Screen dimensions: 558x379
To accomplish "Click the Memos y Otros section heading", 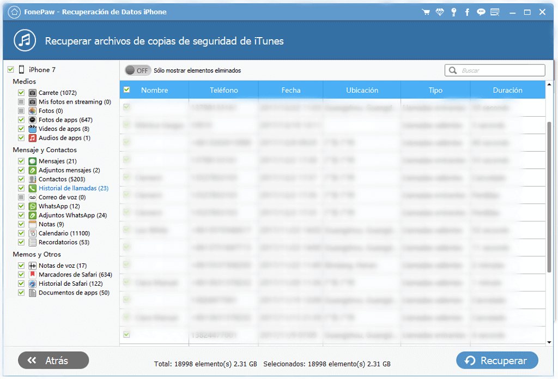I will tap(37, 254).
